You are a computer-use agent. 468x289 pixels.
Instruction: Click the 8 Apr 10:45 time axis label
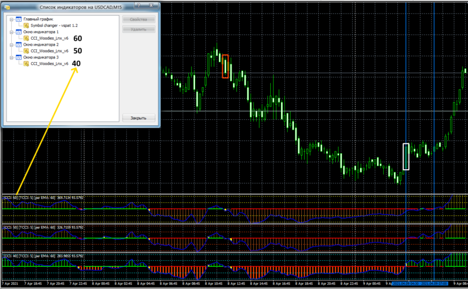tap(214, 284)
